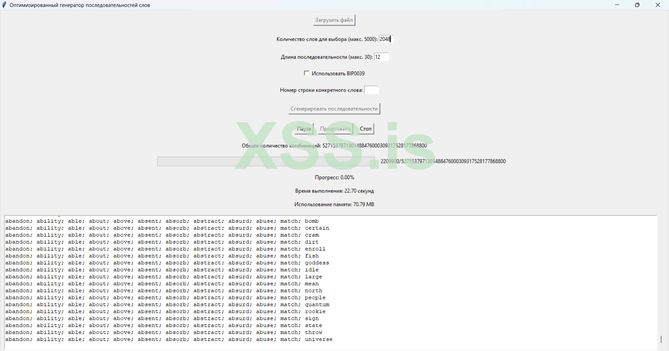The image size is (669, 351).
Task: Click the word certain in output list
Action: pyautogui.click(x=317, y=228)
